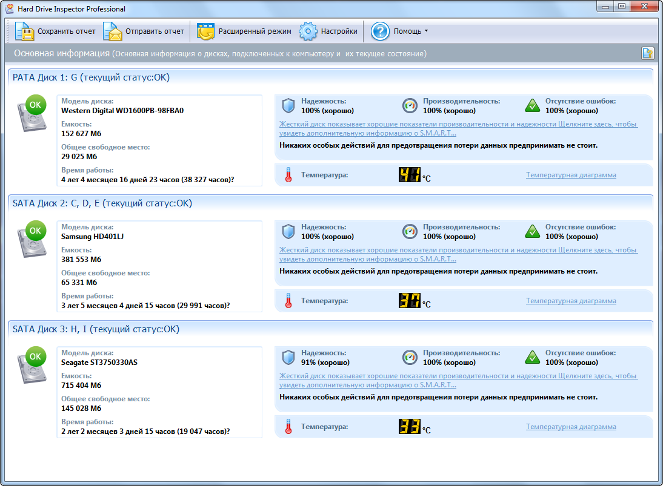Click the Помощь question mark icon
663x486 pixels.
pyautogui.click(x=379, y=31)
